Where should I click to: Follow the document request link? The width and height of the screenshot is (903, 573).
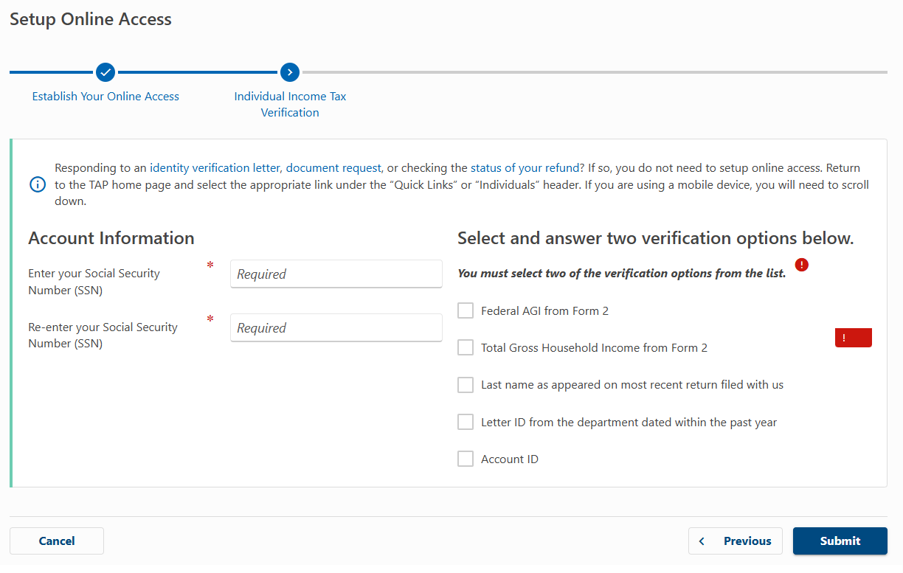333,168
